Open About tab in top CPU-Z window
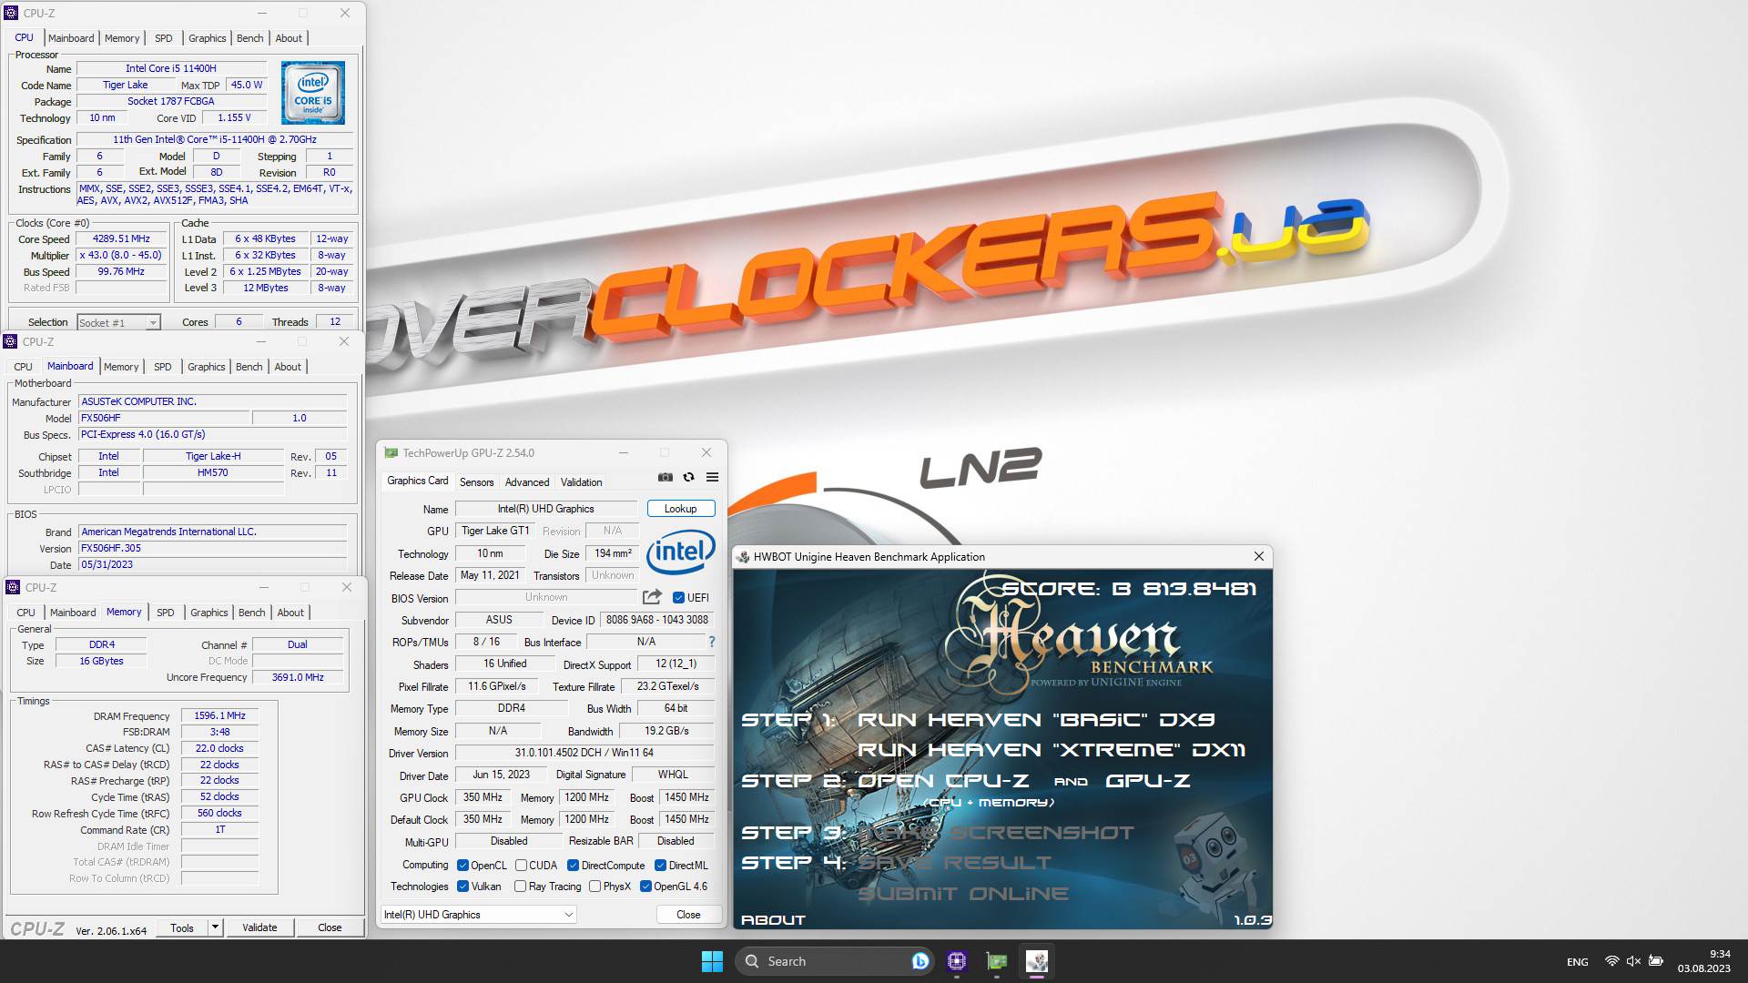 [x=289, y=38]
